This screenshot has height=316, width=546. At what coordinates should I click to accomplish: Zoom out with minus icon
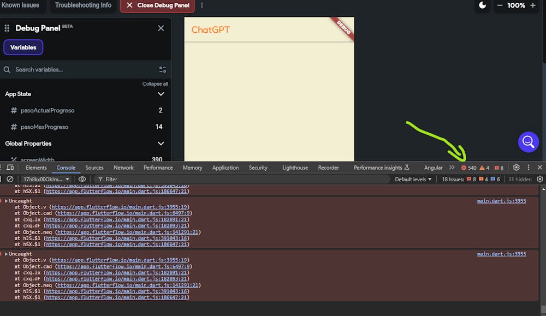pyautogui.click(x=500, y=5)
